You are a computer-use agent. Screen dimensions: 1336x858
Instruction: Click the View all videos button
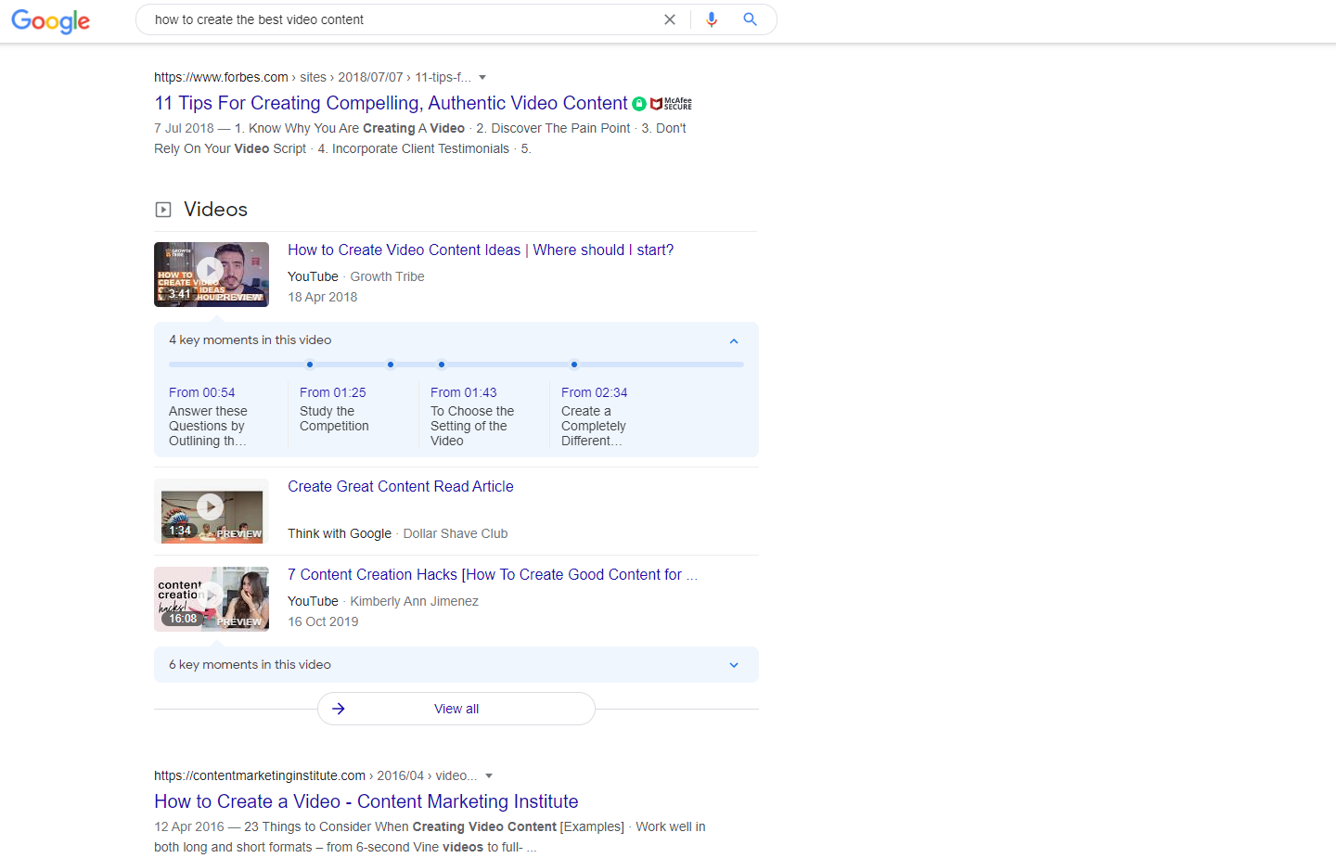point(456,708)
